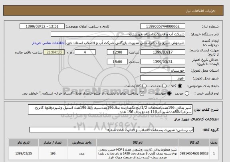The width and height of the screenshot is (230, 162).
Task: Click the شماره نیاز label
Action: [210, 27]
